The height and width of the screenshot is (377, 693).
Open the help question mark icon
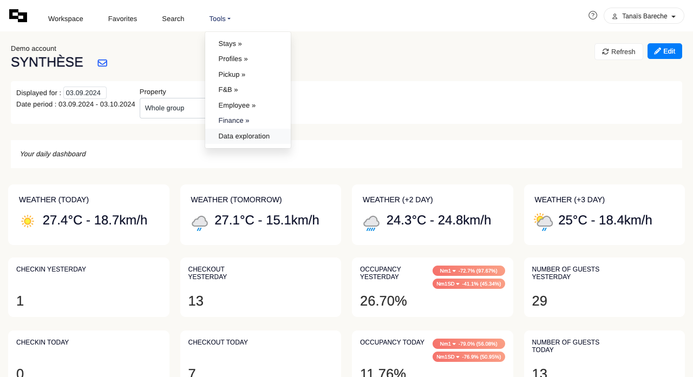[x=593, y=15]
